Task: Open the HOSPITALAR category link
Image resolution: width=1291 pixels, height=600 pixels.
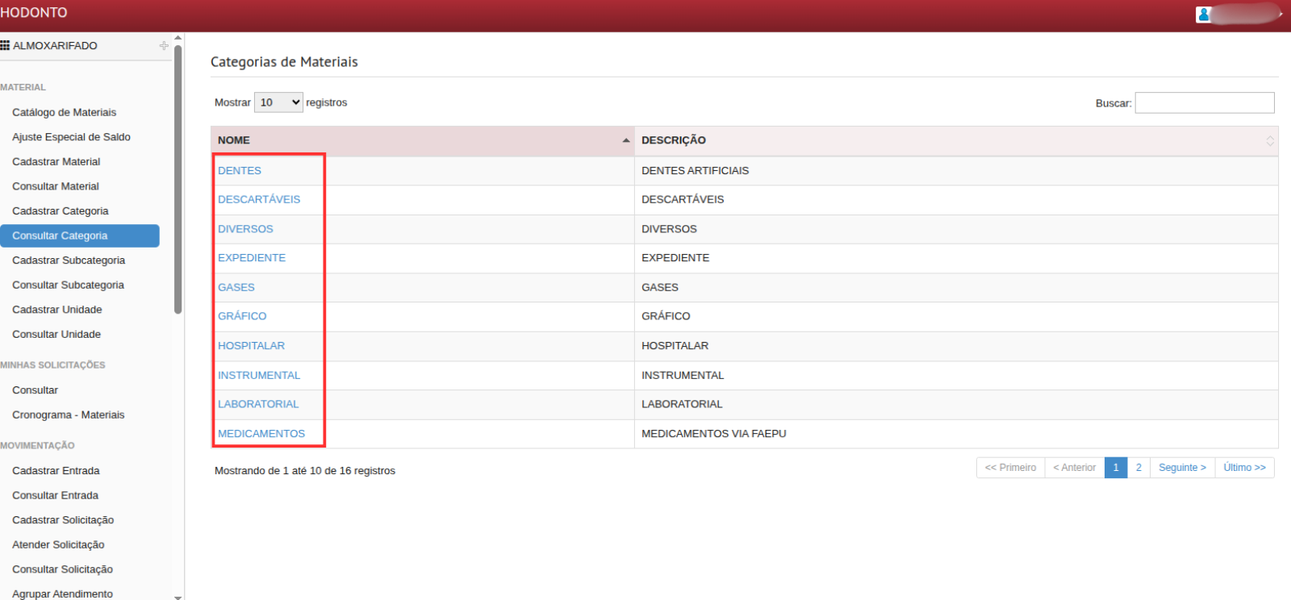Action: (x=251, y=346)
